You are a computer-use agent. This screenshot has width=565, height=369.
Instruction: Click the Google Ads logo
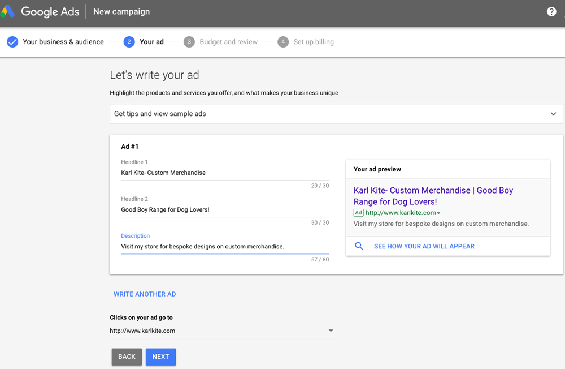pos(41,11)
